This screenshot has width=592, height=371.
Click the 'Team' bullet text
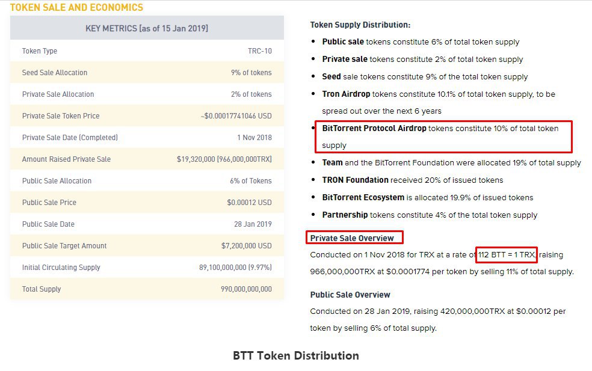click(452, 163)
